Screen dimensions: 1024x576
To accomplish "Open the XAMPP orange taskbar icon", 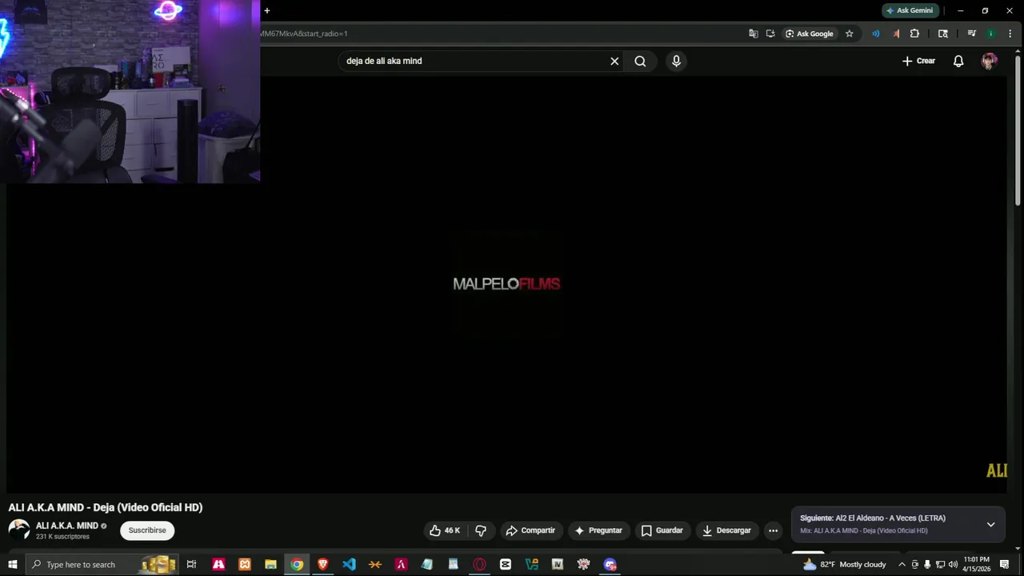I will click(x=245, y=565).
